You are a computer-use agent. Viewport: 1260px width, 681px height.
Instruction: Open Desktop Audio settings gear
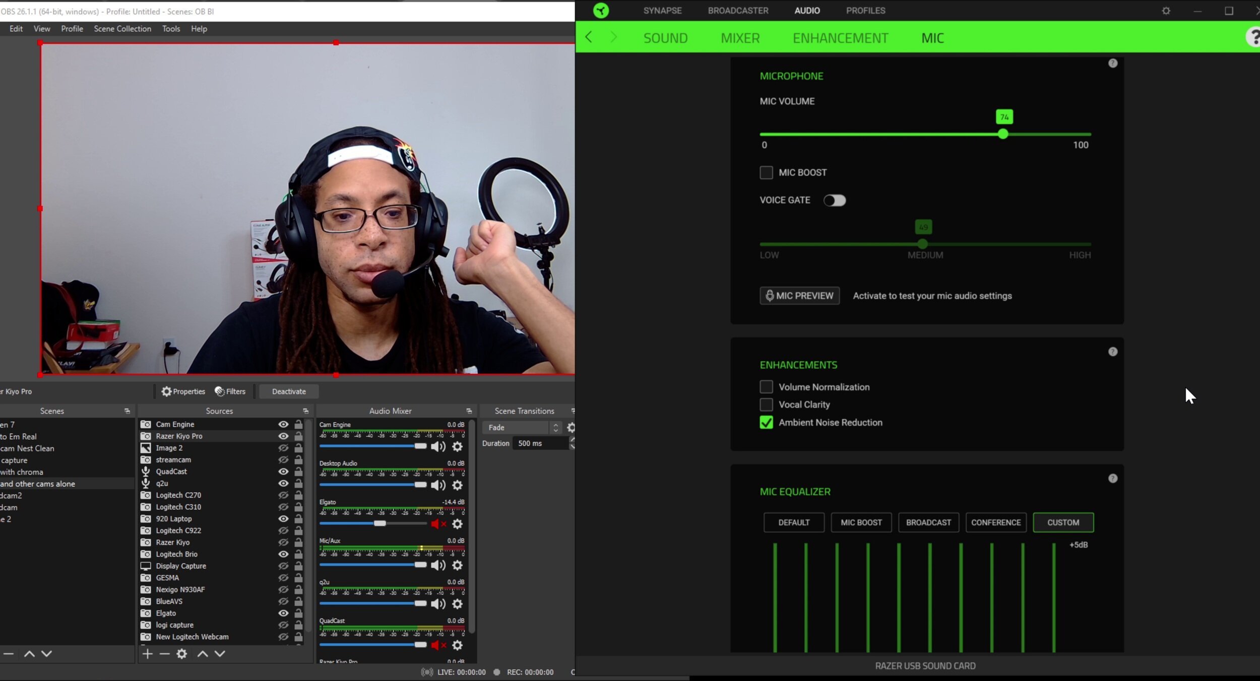point(458,486)
